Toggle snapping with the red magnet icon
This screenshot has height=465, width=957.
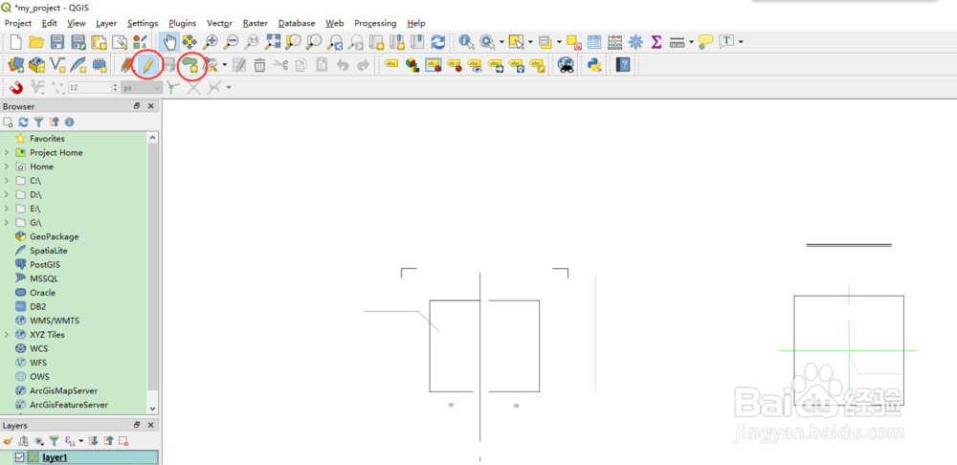[x=16, y=87]
